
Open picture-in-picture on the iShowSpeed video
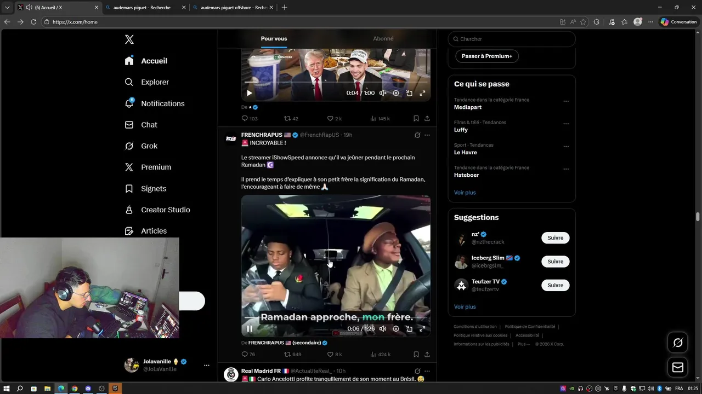[409, 329]
